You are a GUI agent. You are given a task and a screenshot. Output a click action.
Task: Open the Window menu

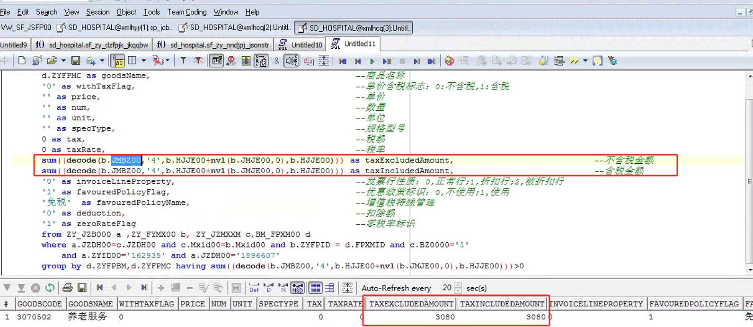coord(226,12)
